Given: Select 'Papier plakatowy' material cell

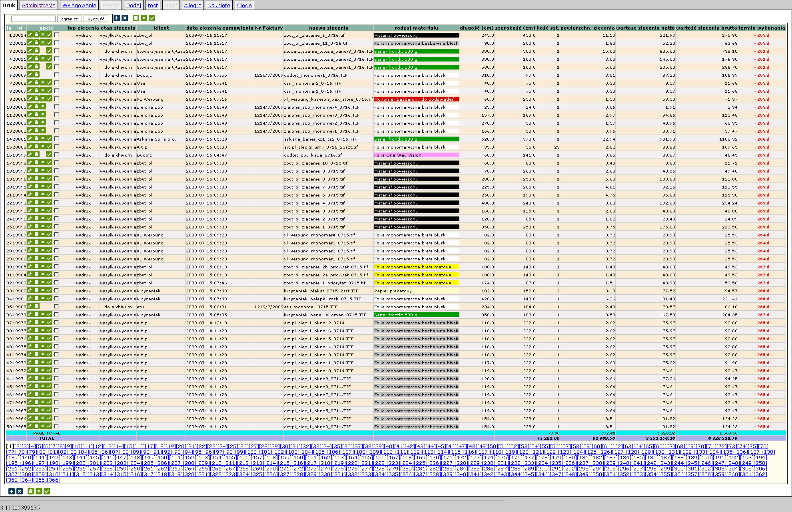Looking at the screenshot, I should click(x=416, y=291).
